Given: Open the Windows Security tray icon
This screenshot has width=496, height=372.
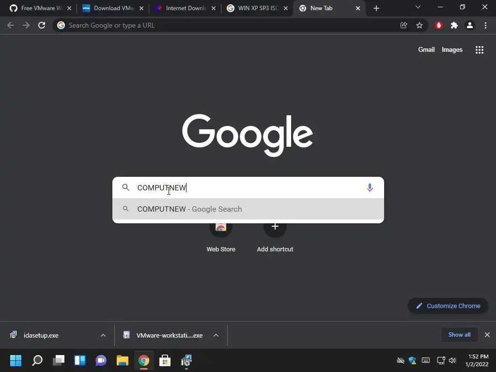Looking at the screenshot, I should (412, 360).
